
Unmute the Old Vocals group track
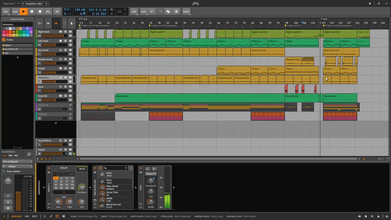[70, 105]
